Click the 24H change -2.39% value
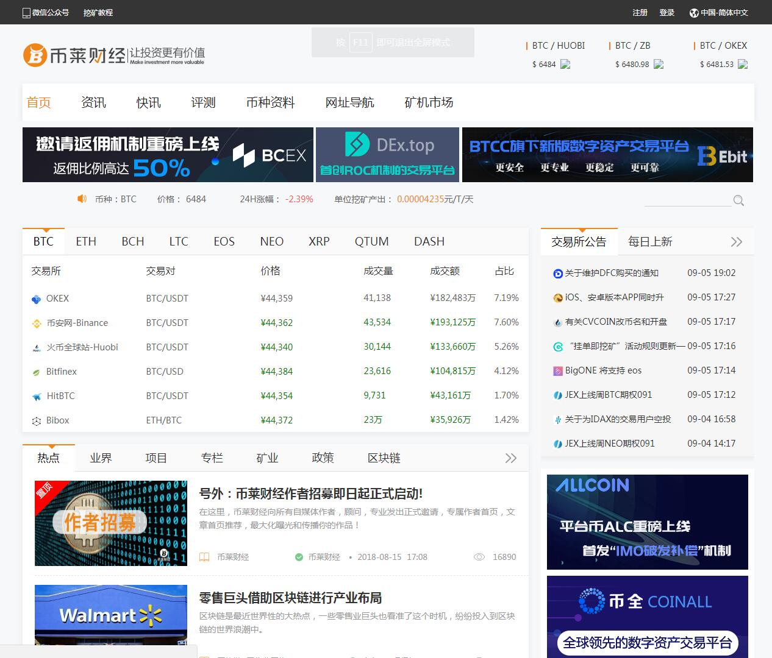Viewport: 772px width, 658px height. click(299, 199)
